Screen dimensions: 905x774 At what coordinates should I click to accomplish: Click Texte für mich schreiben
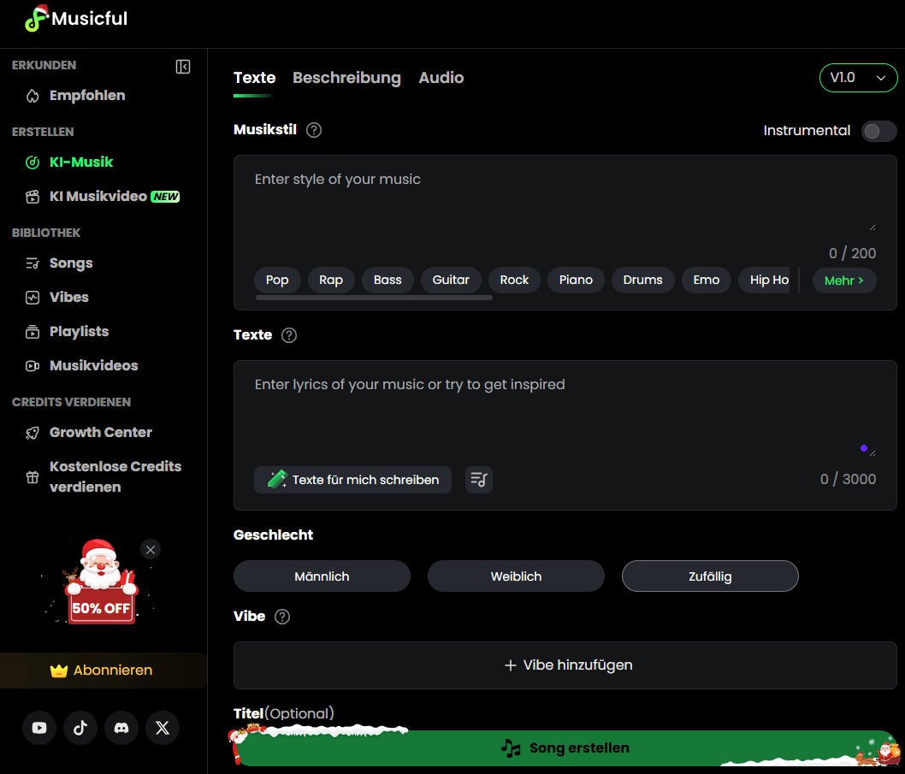click(x=352, y=480)
